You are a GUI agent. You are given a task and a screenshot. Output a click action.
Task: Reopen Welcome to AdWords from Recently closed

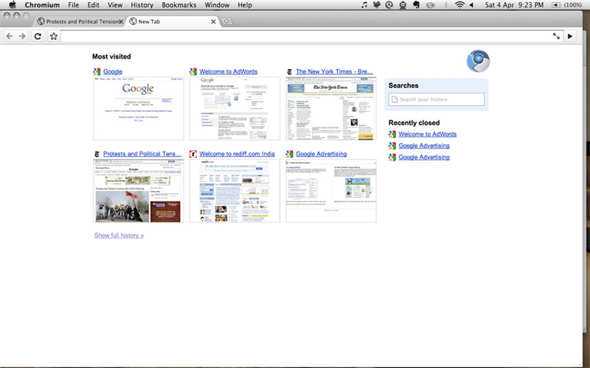pyautogui.click(x=428, y=134)
